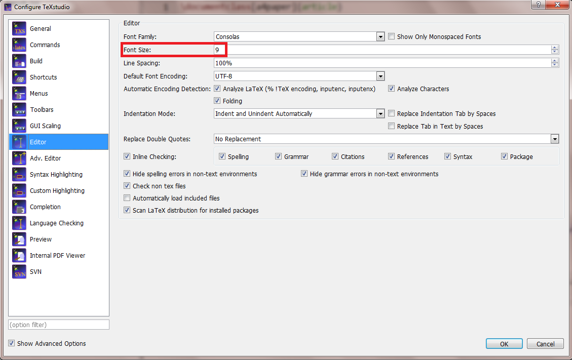Enable Replace Tab in Text by Spaces

coord(392,126)
